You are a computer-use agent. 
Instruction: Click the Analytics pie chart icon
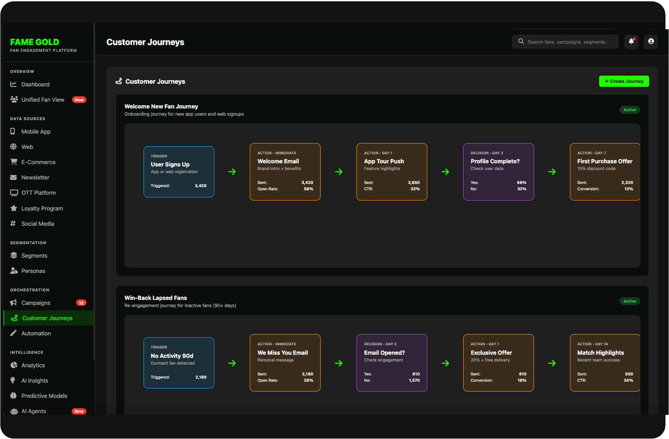point(14,365)
